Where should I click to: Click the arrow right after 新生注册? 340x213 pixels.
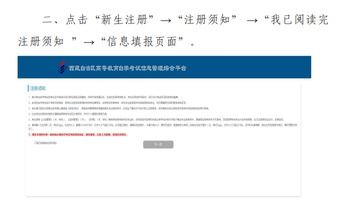(166, 21)
